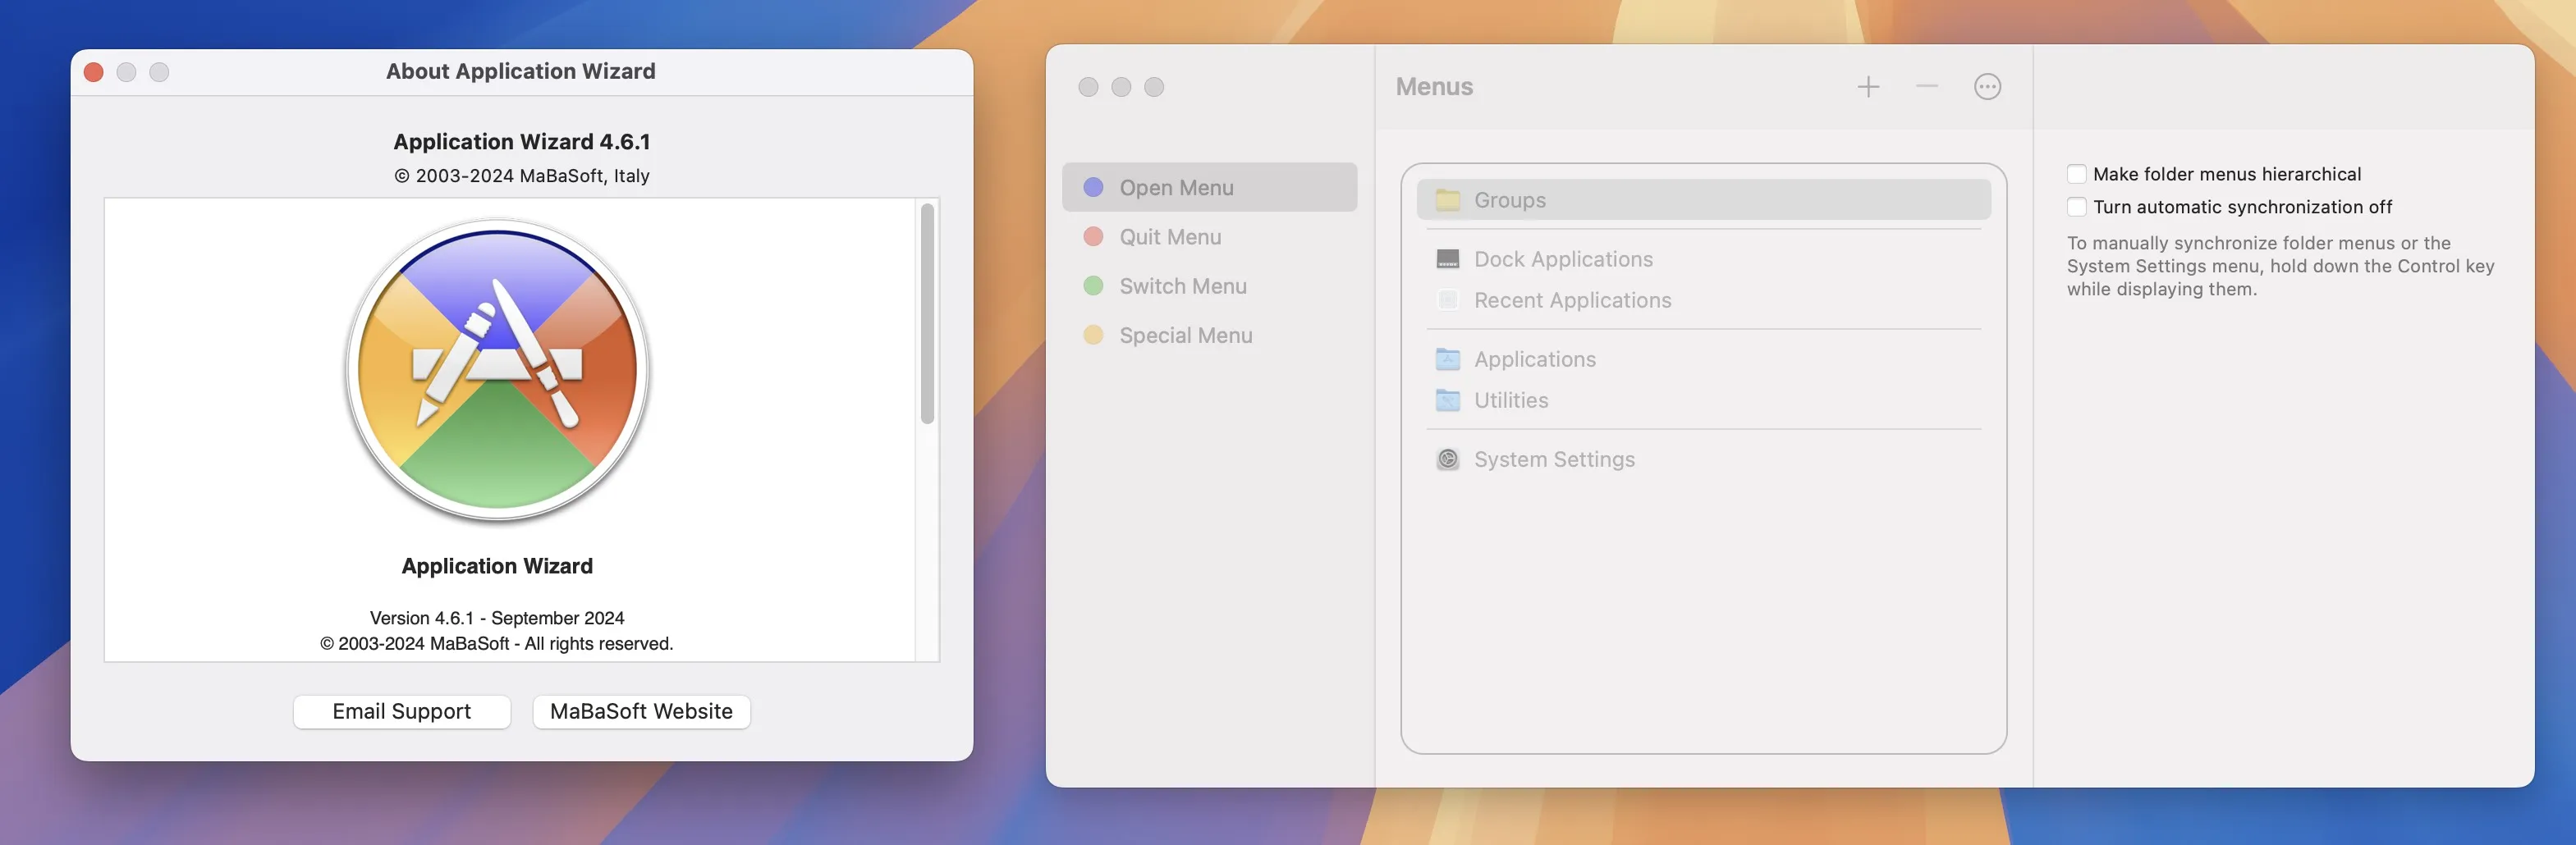The height and width of the screenshot is (845, 2576).
Task: Click the About Application Wizard title bar text
Action: 521,71
